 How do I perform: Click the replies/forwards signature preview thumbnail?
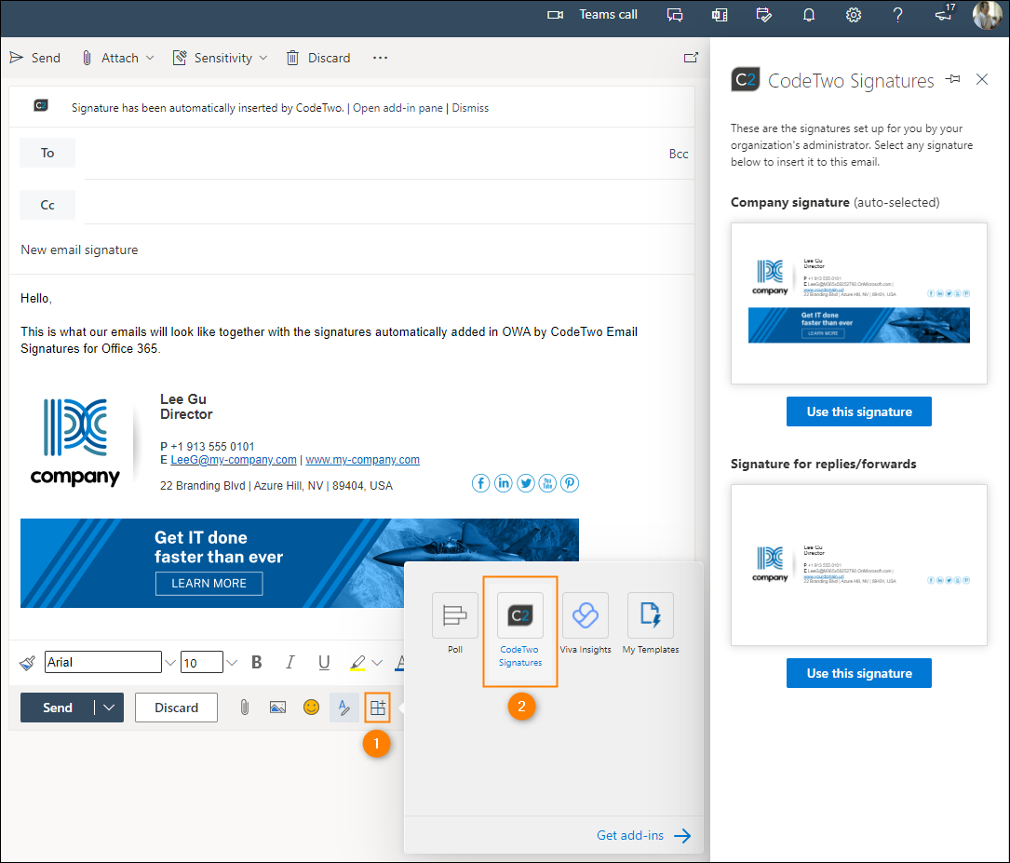[x=858, y=565]
